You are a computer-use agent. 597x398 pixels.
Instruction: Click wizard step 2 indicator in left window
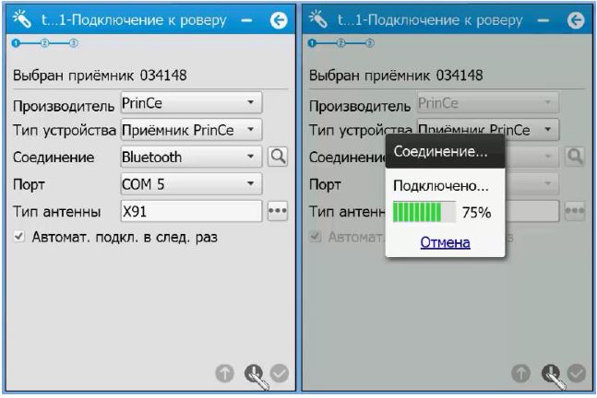pos(44,43)
